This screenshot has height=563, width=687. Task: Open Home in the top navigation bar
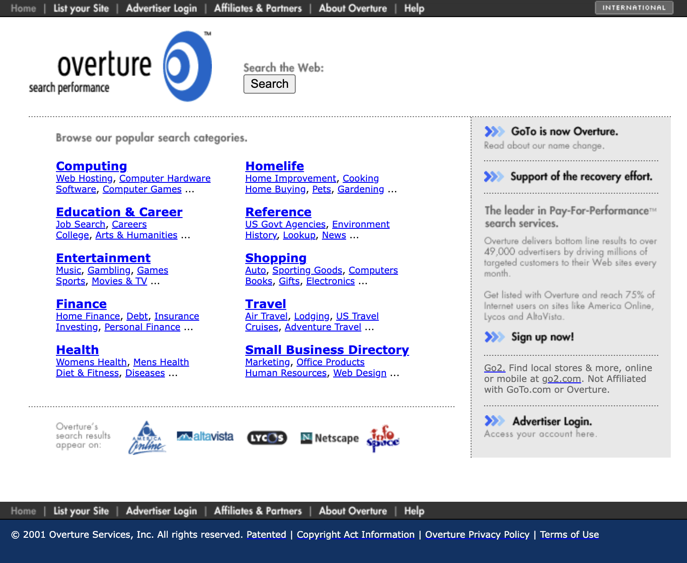point(23,8)
